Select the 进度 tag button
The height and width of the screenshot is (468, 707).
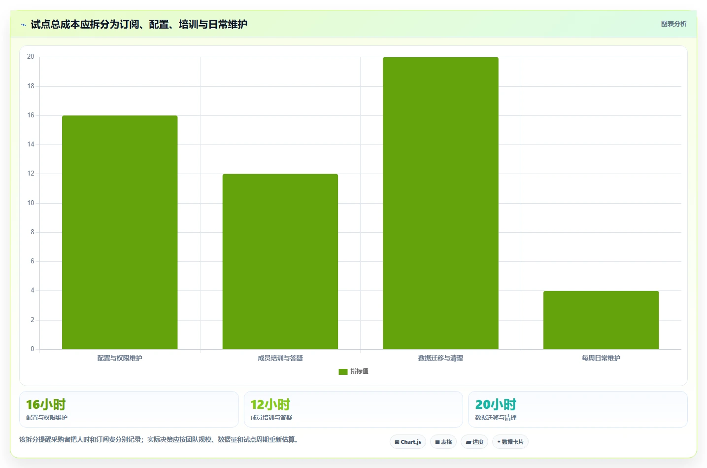[474, 442]
